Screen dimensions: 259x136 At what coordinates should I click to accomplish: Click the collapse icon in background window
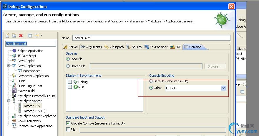pyautogui.click(x=242, y=92)
